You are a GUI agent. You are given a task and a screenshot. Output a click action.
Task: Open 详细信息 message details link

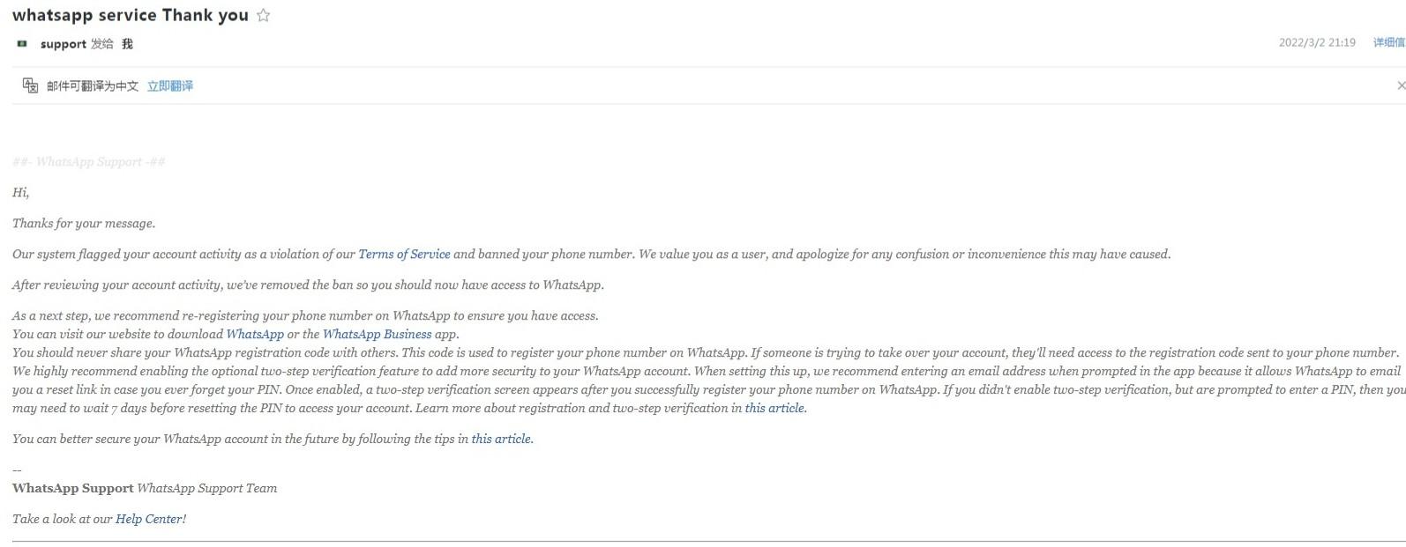1389,42
